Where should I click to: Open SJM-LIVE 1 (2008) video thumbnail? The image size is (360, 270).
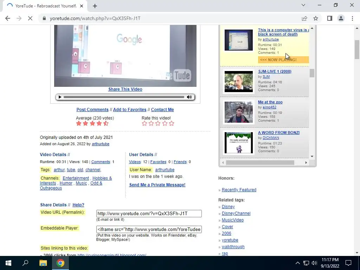click(239, 82)
